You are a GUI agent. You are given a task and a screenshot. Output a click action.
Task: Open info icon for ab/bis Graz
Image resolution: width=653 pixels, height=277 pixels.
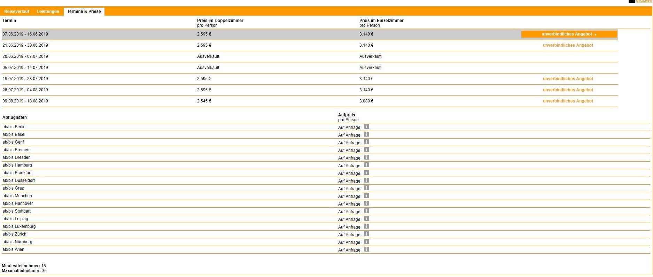pos(366,188)
